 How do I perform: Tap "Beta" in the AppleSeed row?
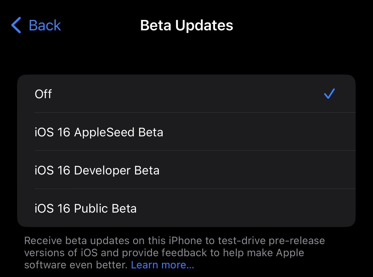click(x=150, y=132)
